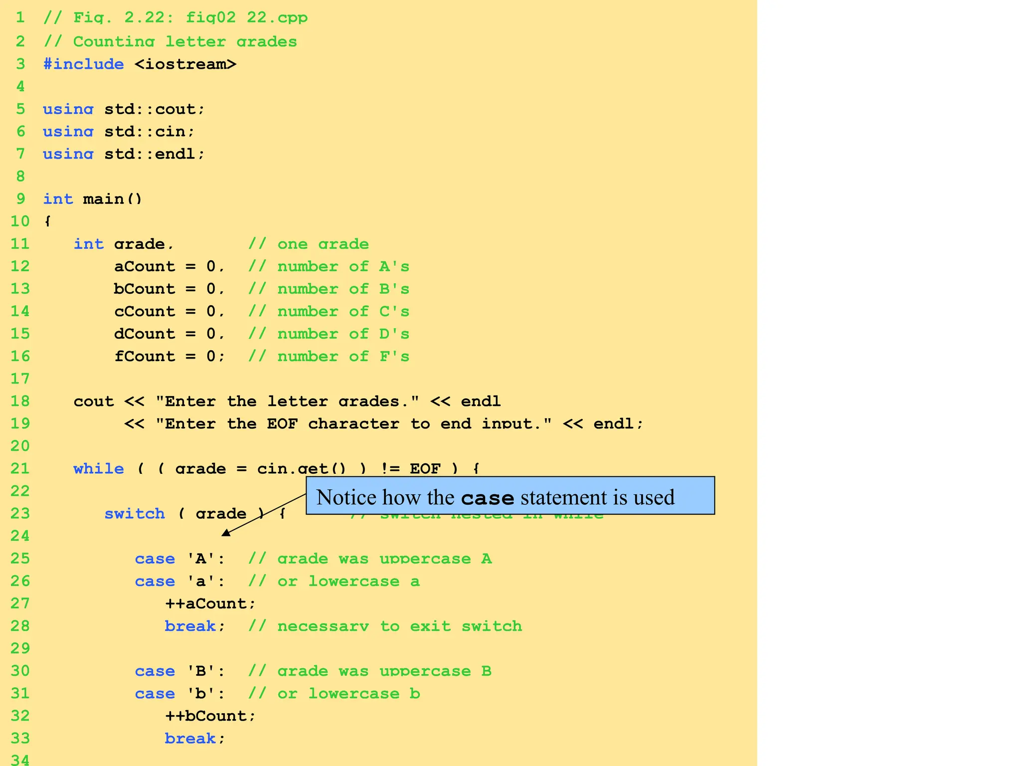The height and width of the screenshot is (766, 1021).
Task: Click comment '// grade was uppercase A'
Action: (x=370, y=559)
